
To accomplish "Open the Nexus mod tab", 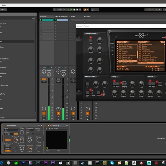I will click(x=112, y=47).
